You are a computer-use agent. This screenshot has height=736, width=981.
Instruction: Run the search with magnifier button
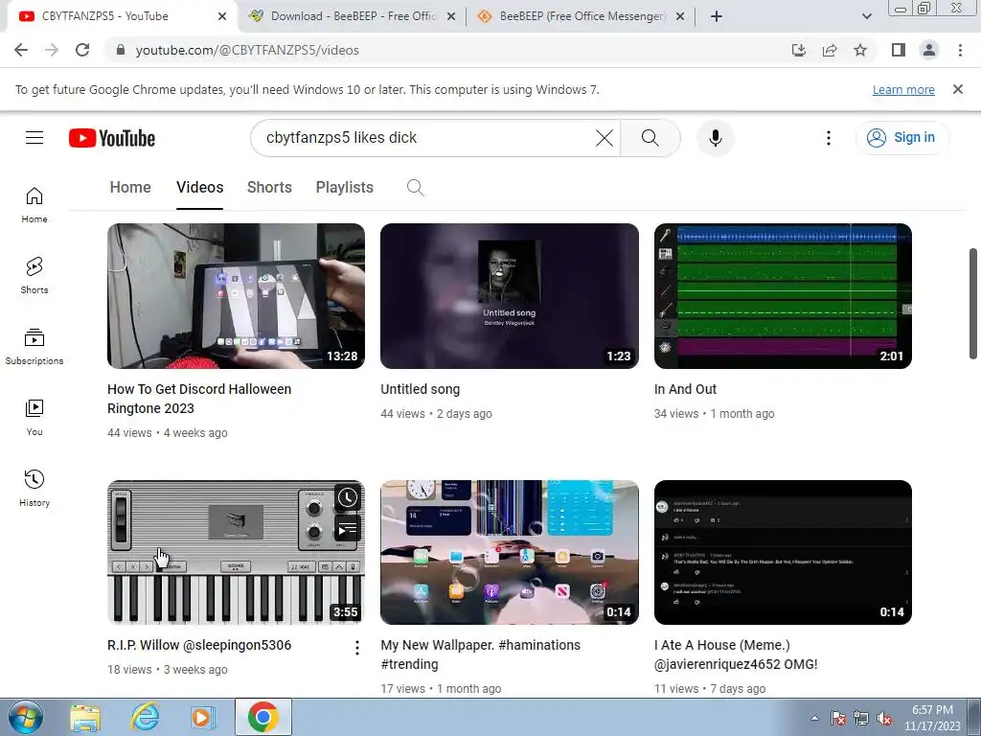[x=650, y=138]
